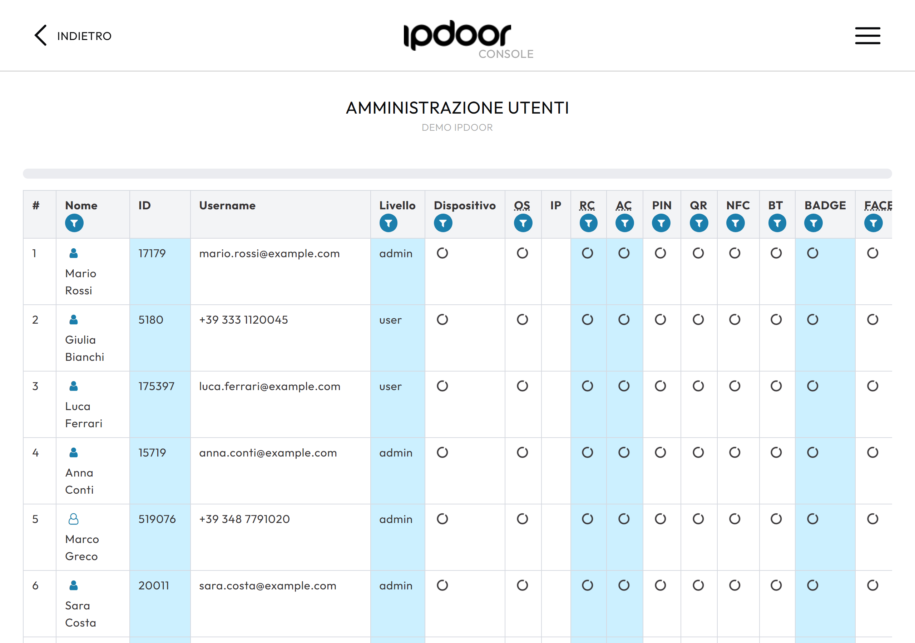Open the hamburger menu

pos(867,36)
